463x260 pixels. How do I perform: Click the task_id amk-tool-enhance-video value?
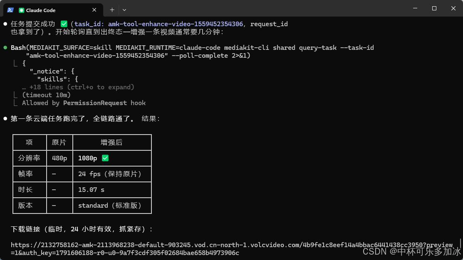click(x=176, y=24)
